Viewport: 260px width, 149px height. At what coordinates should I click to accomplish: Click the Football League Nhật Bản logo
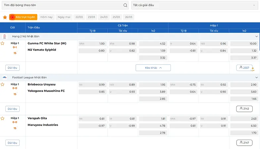[5, 77]
